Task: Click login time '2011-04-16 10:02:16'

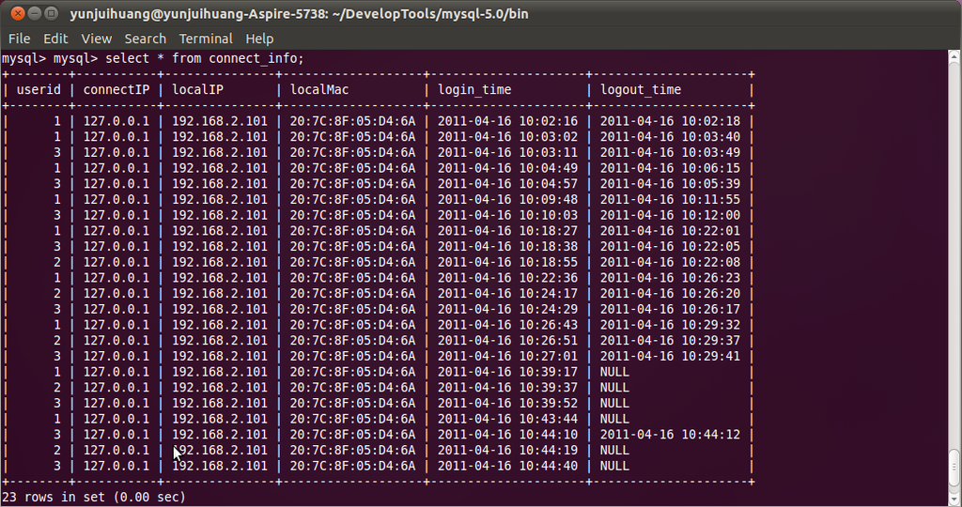Action: [x=507, y=121]
